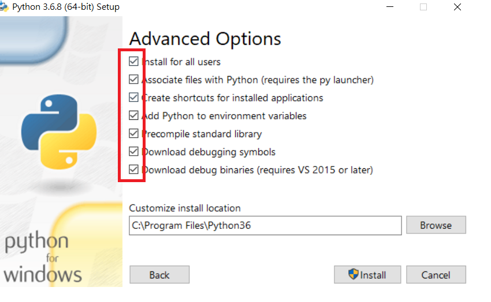This screenshot has height=302, width=491.
Task: Start installation with Install button
Action: point(367,275)
